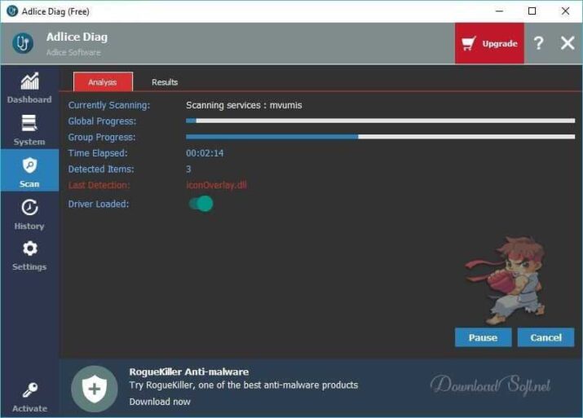The width and height of the screenshot is (583, 418).
Task: Click the Upgrade cart button
Action: [489, 43]
